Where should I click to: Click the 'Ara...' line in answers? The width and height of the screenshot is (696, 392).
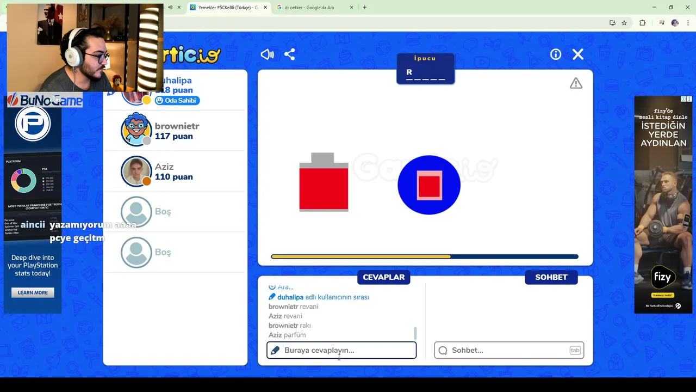281,287
